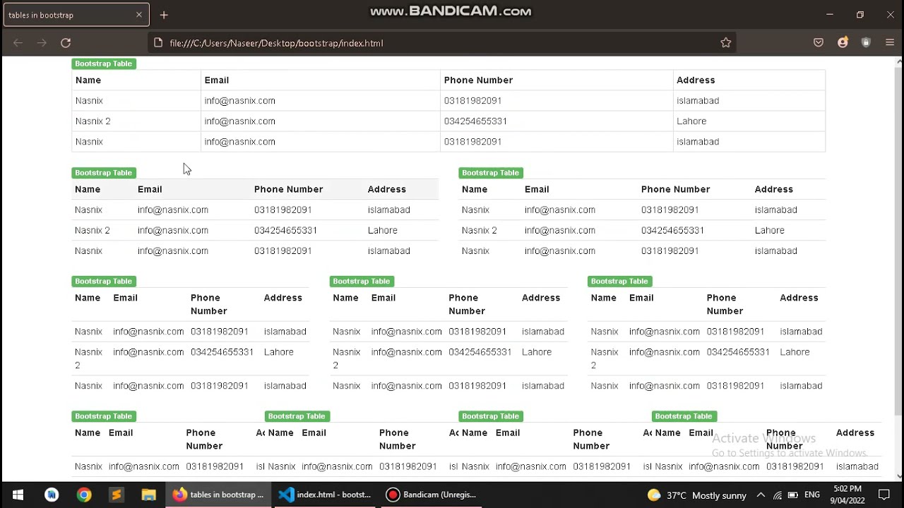Switch to Bandicam taskbar button

tap(432, 495)
